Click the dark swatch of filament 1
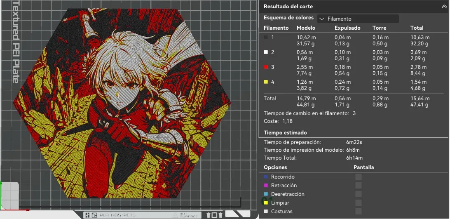 (x=266, y=37)
